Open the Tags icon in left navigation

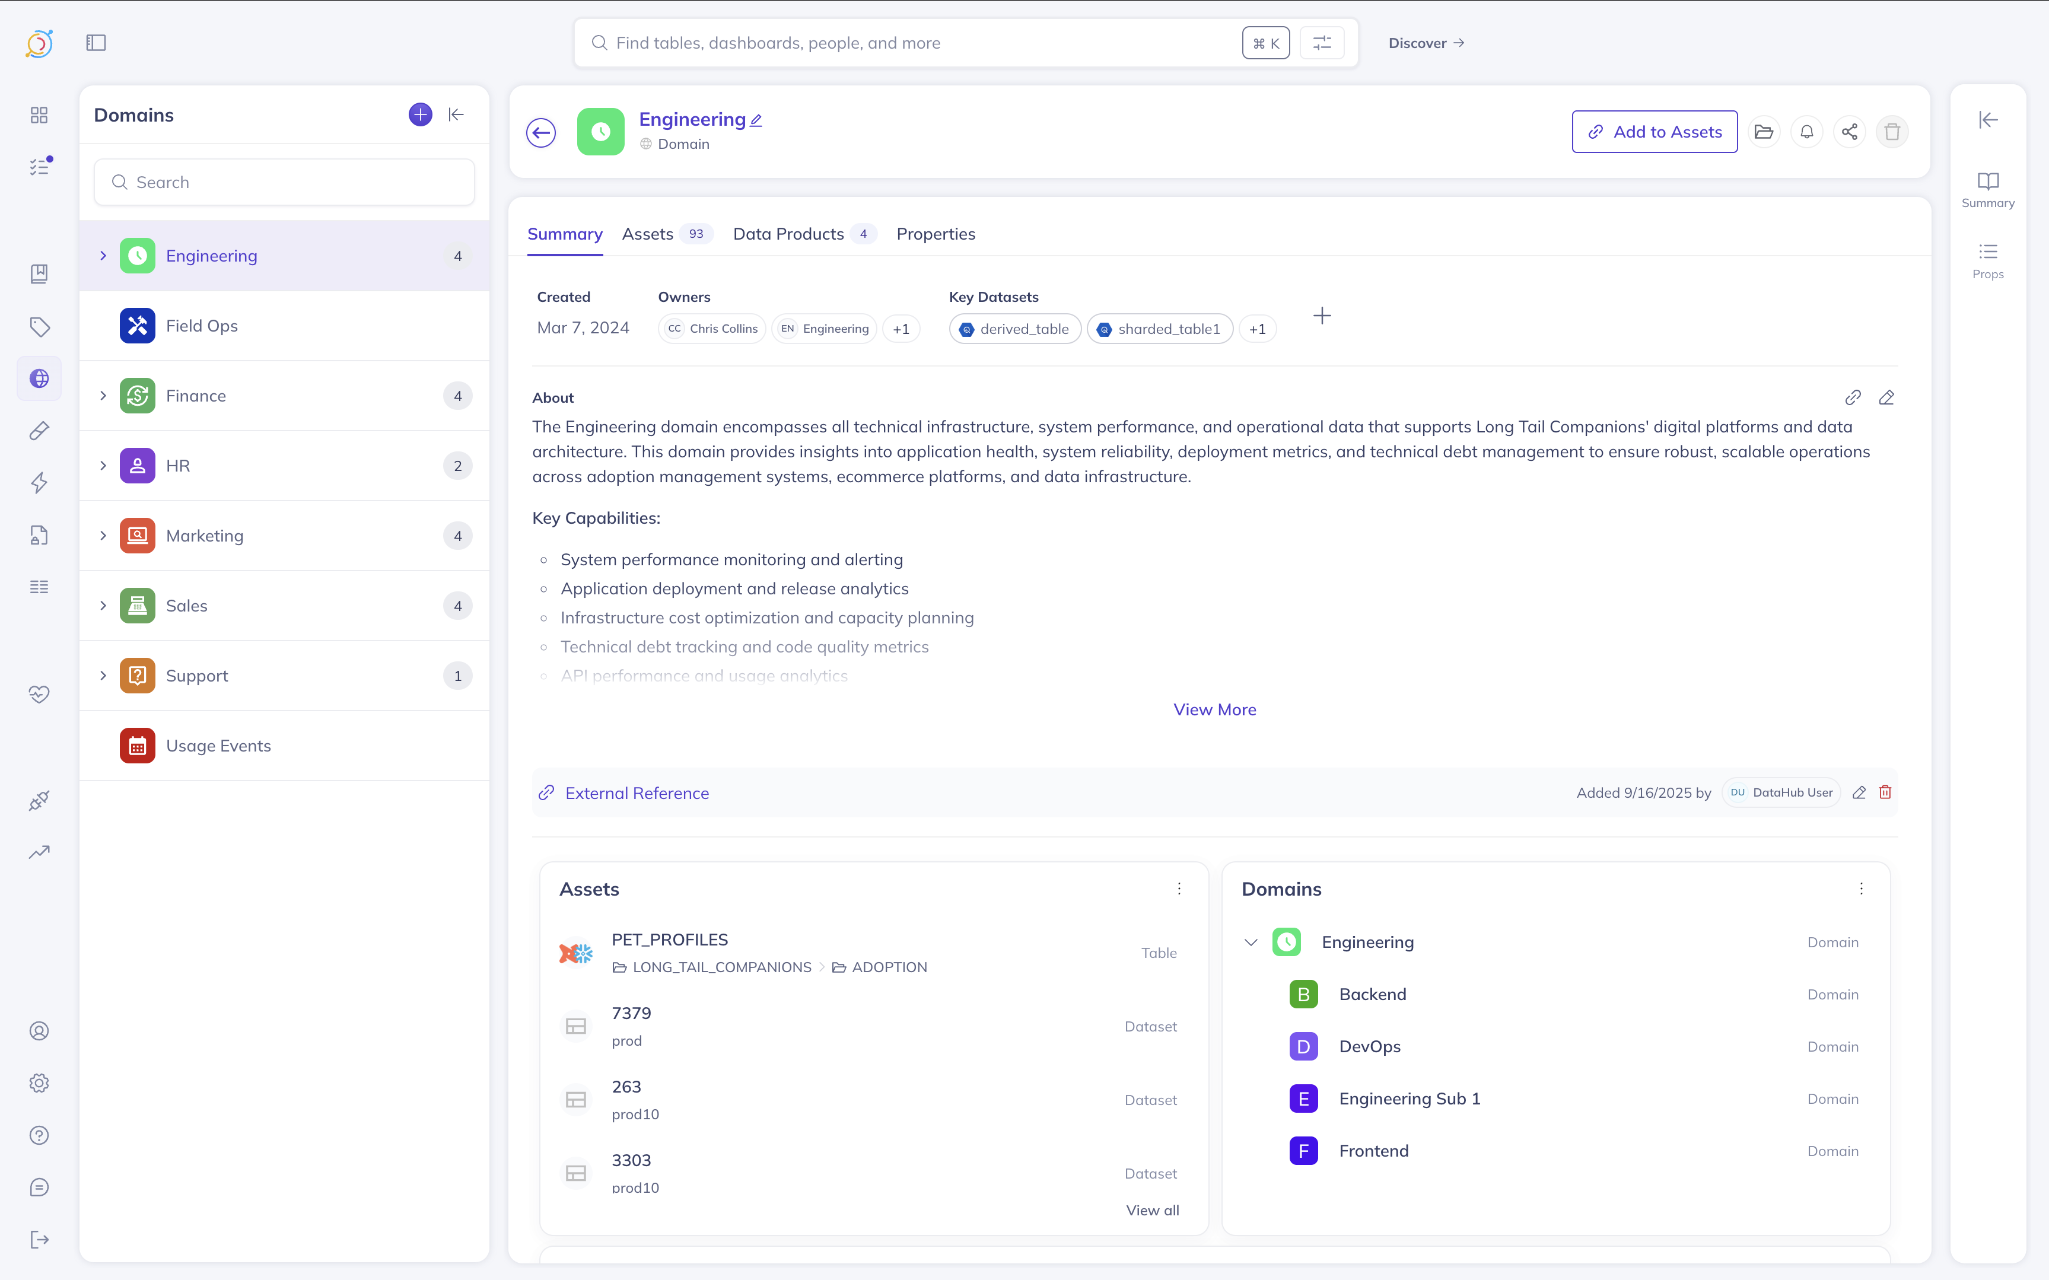pyautogui.click(x=39, y=327)
